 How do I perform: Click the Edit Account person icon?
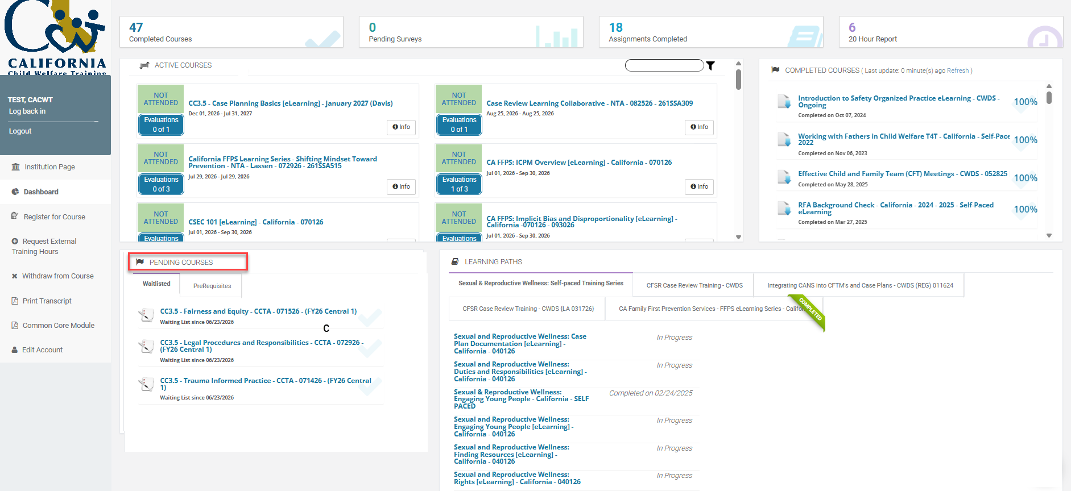coord(15,349)
